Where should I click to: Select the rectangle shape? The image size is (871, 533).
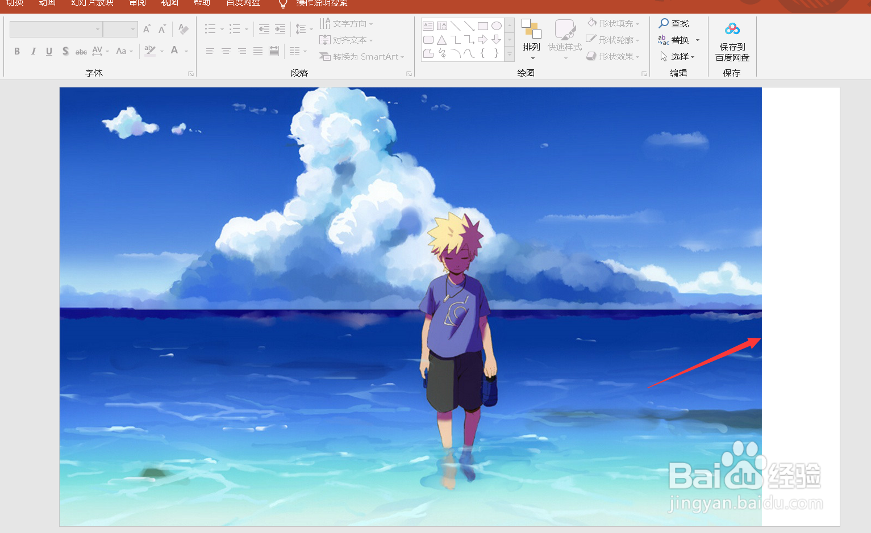click(483, 26)
